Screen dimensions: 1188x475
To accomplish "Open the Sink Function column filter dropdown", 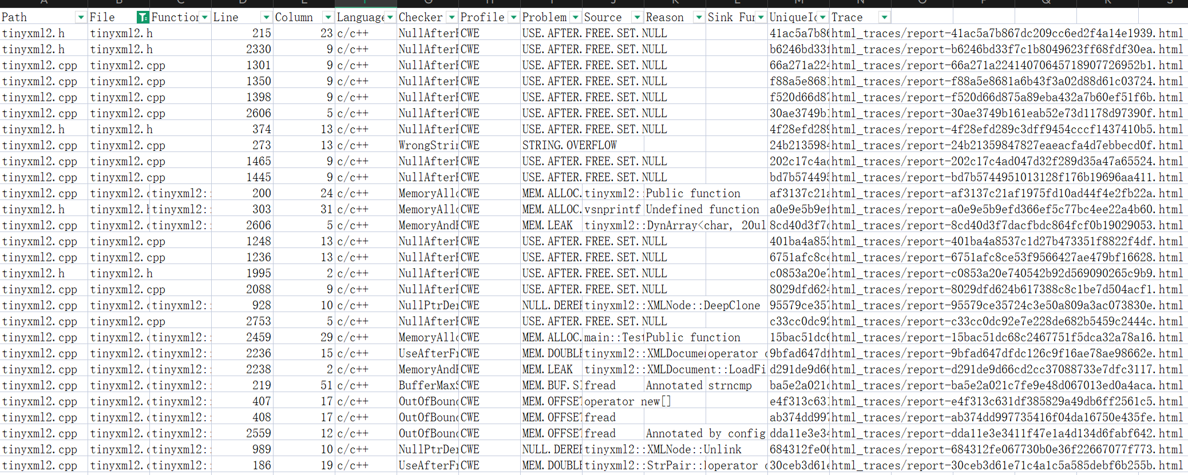I will coord(761,18).
